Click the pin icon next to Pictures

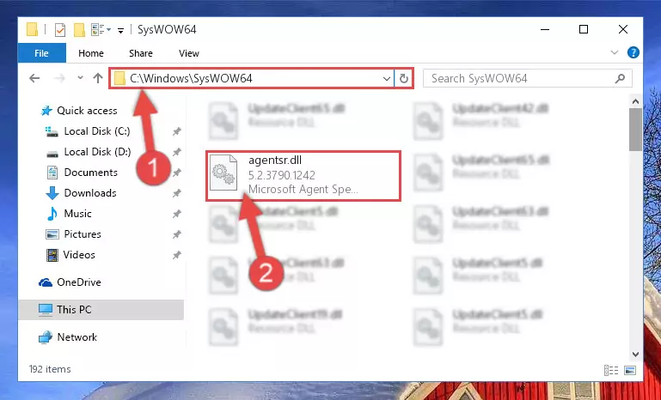pyautogui.click(x=176, y=234)
